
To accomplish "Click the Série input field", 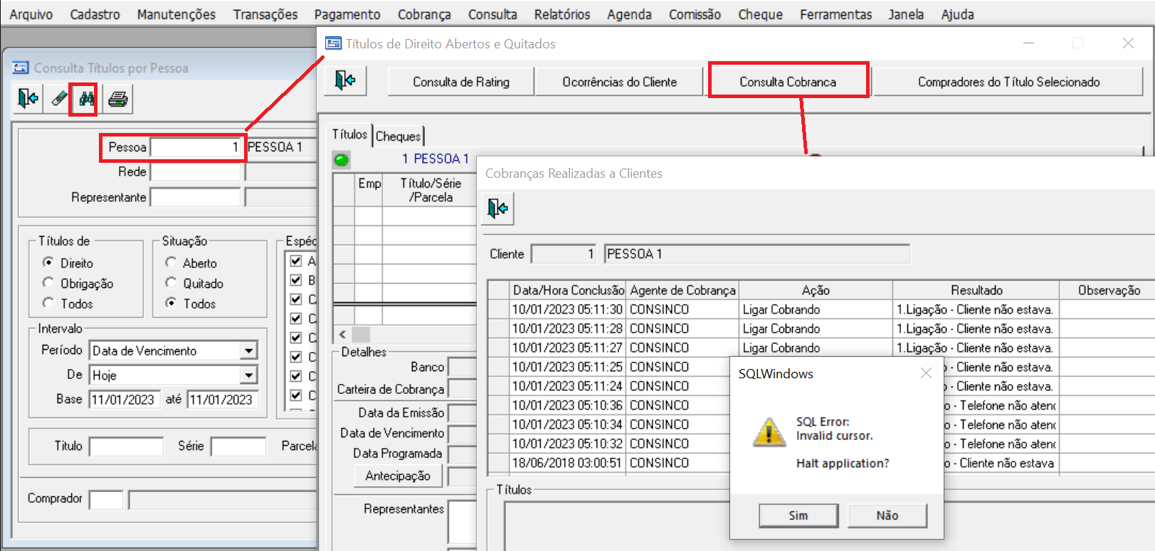I will click(x=238, y=446).
